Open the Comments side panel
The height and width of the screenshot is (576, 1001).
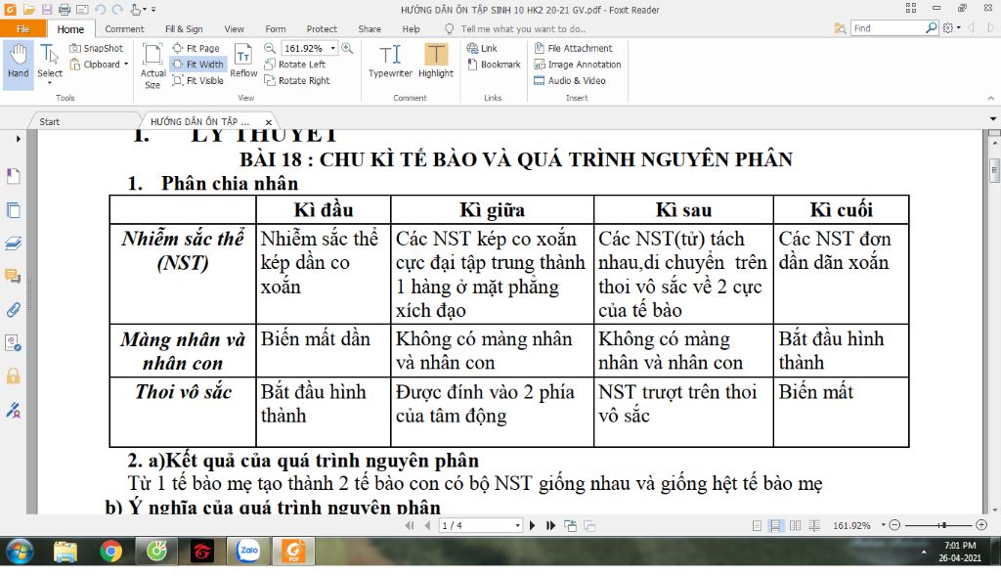[x=13, y=277]
